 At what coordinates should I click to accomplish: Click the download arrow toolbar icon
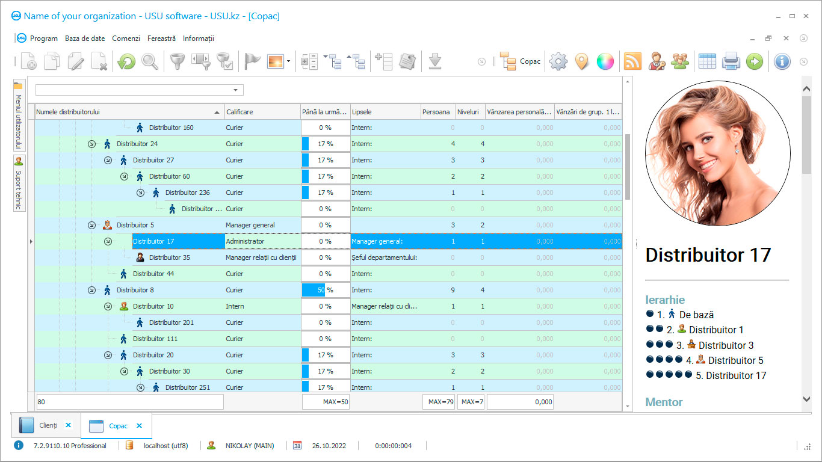[435, 61]
